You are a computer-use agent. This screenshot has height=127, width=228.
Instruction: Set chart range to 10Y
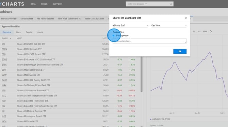[199, 32]
